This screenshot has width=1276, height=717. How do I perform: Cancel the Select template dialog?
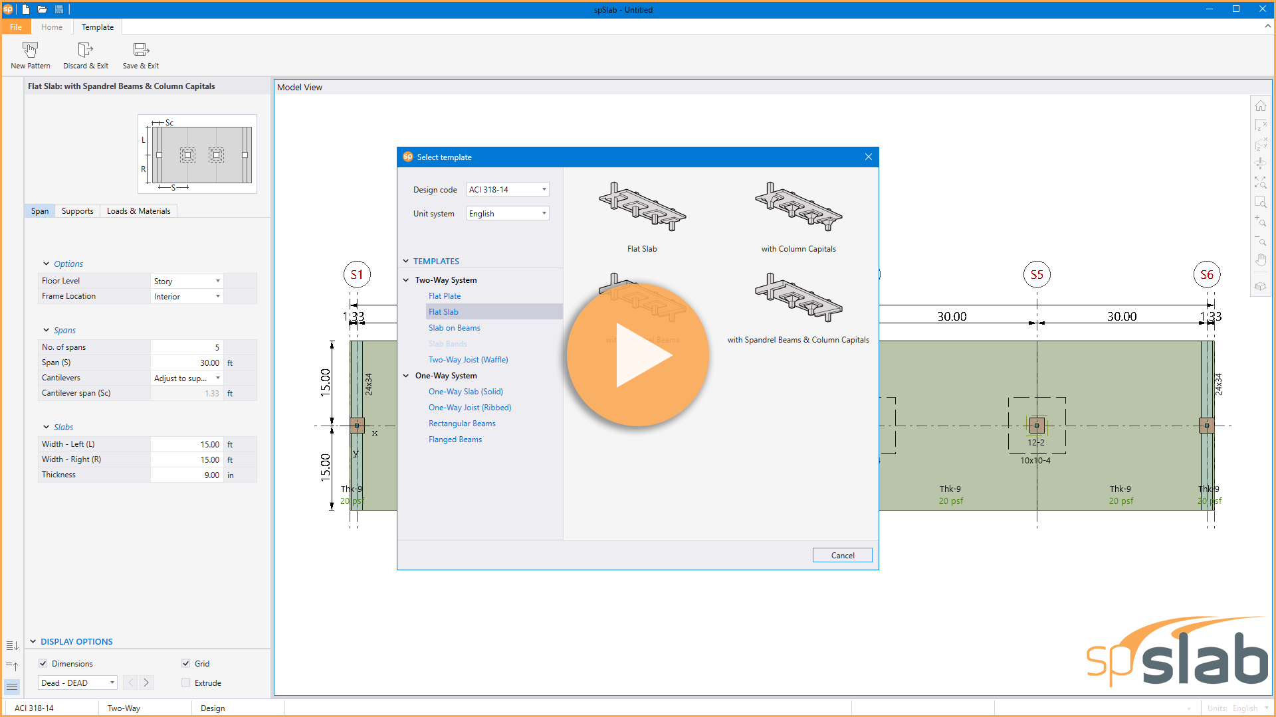point(842,555)
